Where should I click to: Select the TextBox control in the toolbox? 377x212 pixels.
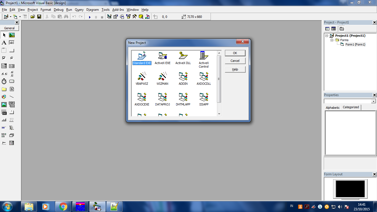click(12, 43)
